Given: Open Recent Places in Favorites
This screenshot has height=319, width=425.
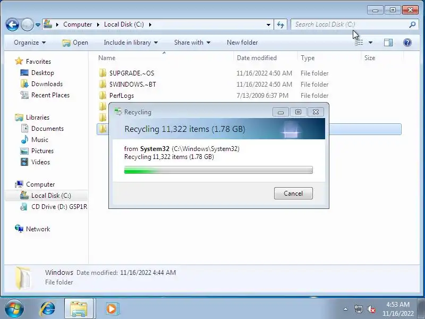Looking at the screenshot, I should click(x=50, y=95).
